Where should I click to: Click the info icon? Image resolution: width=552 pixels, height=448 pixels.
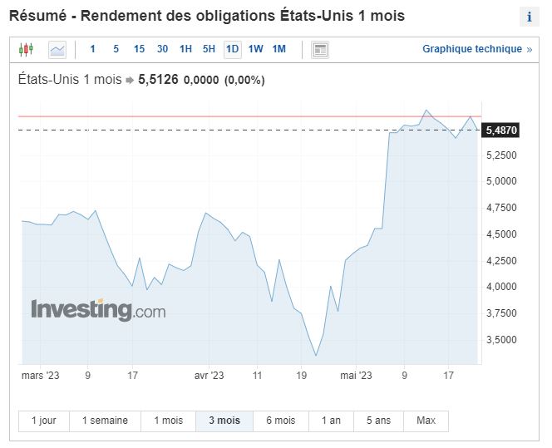[529, 17]
